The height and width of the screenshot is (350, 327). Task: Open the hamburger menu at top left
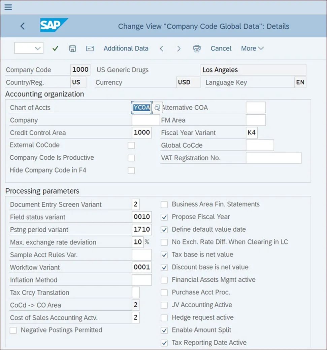pyautogui.click(x=8, y=7)
